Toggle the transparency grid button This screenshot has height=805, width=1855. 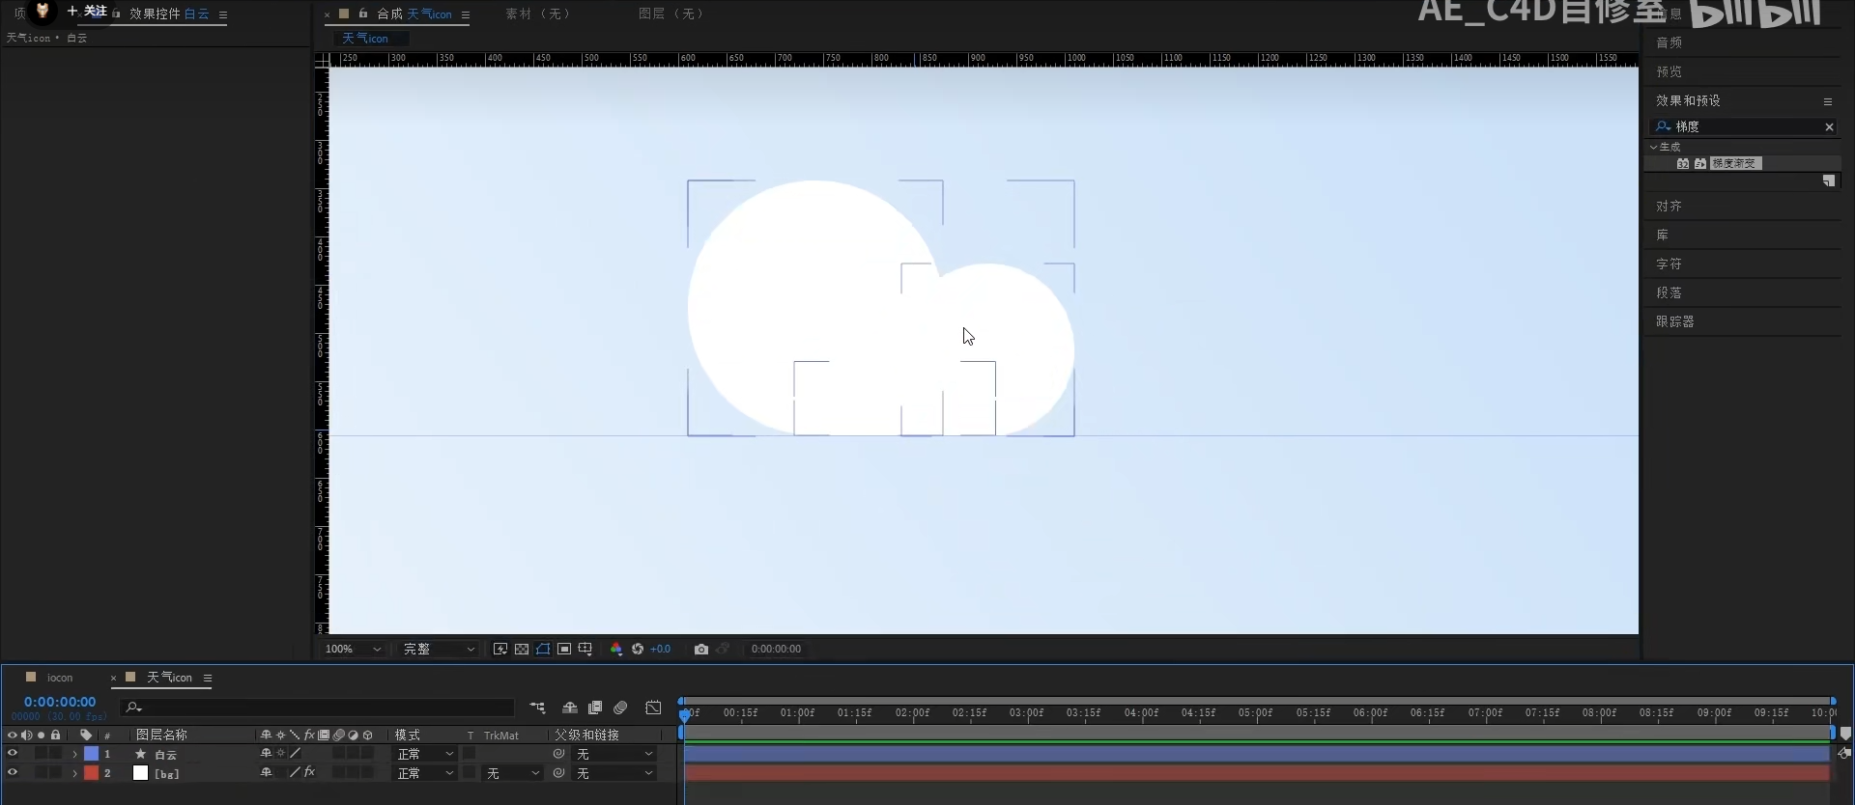522,649
